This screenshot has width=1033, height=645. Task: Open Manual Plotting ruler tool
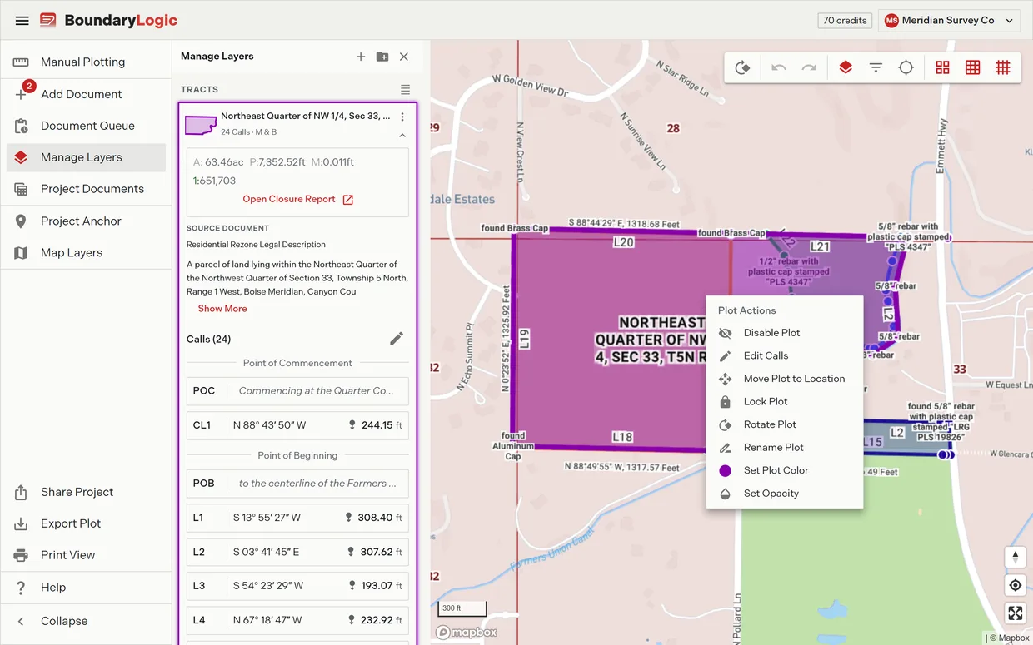coord(86,62)
